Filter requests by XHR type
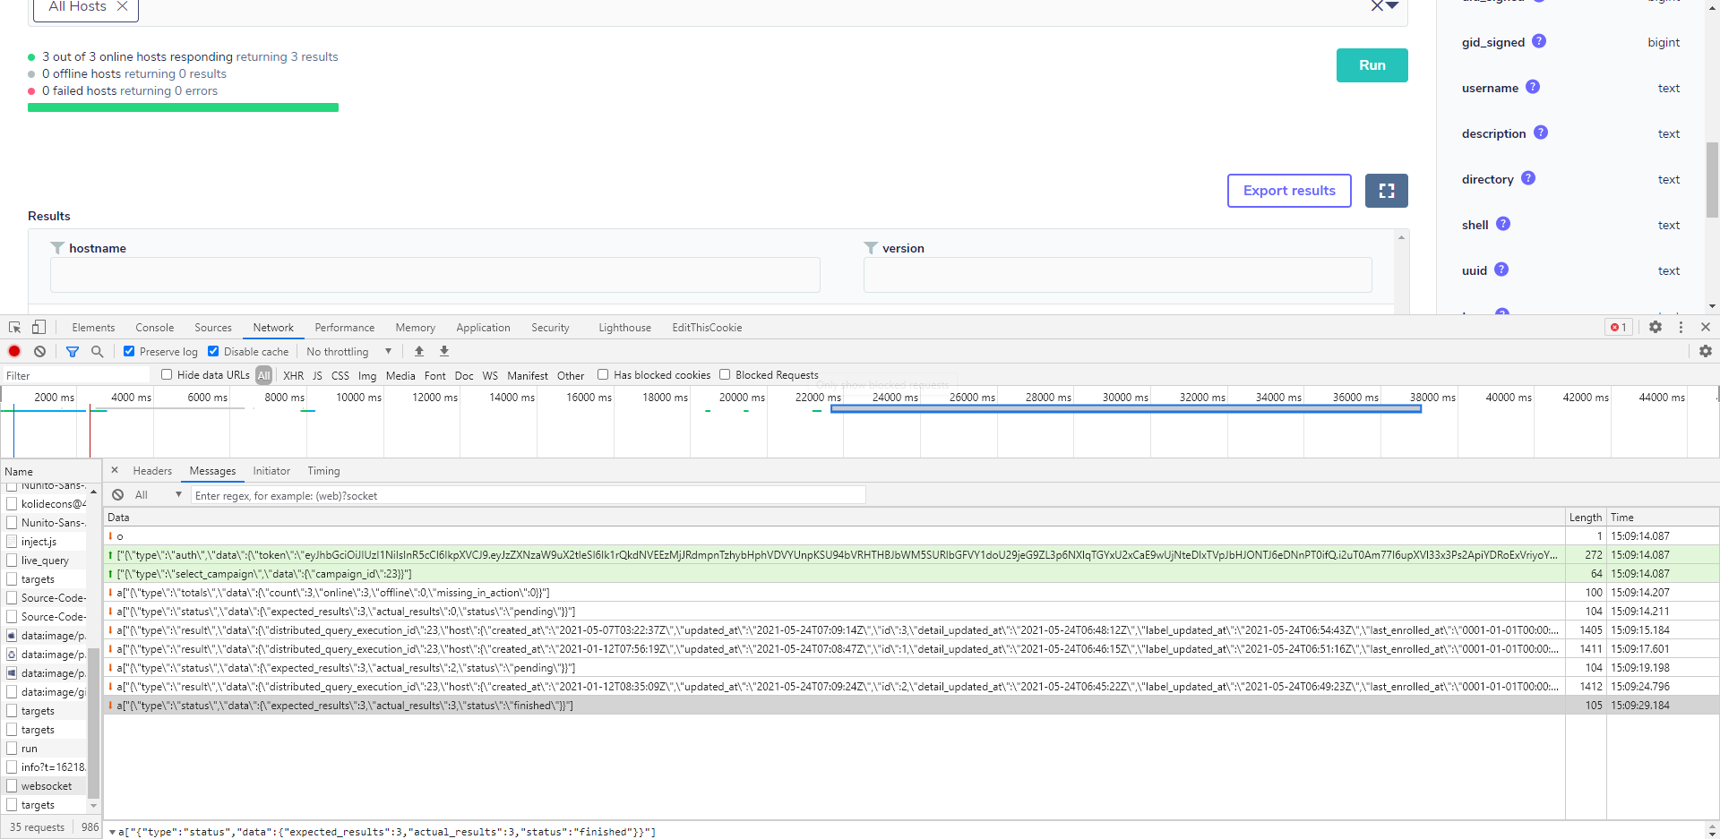This screenshot has width=1720, height=839. pyautogui.click(x=293, y=376)
